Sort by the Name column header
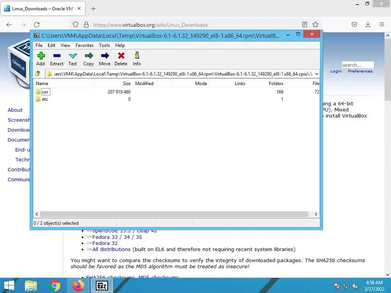Image resolution: width=391 pixels, height=293 pixels. 64,84
